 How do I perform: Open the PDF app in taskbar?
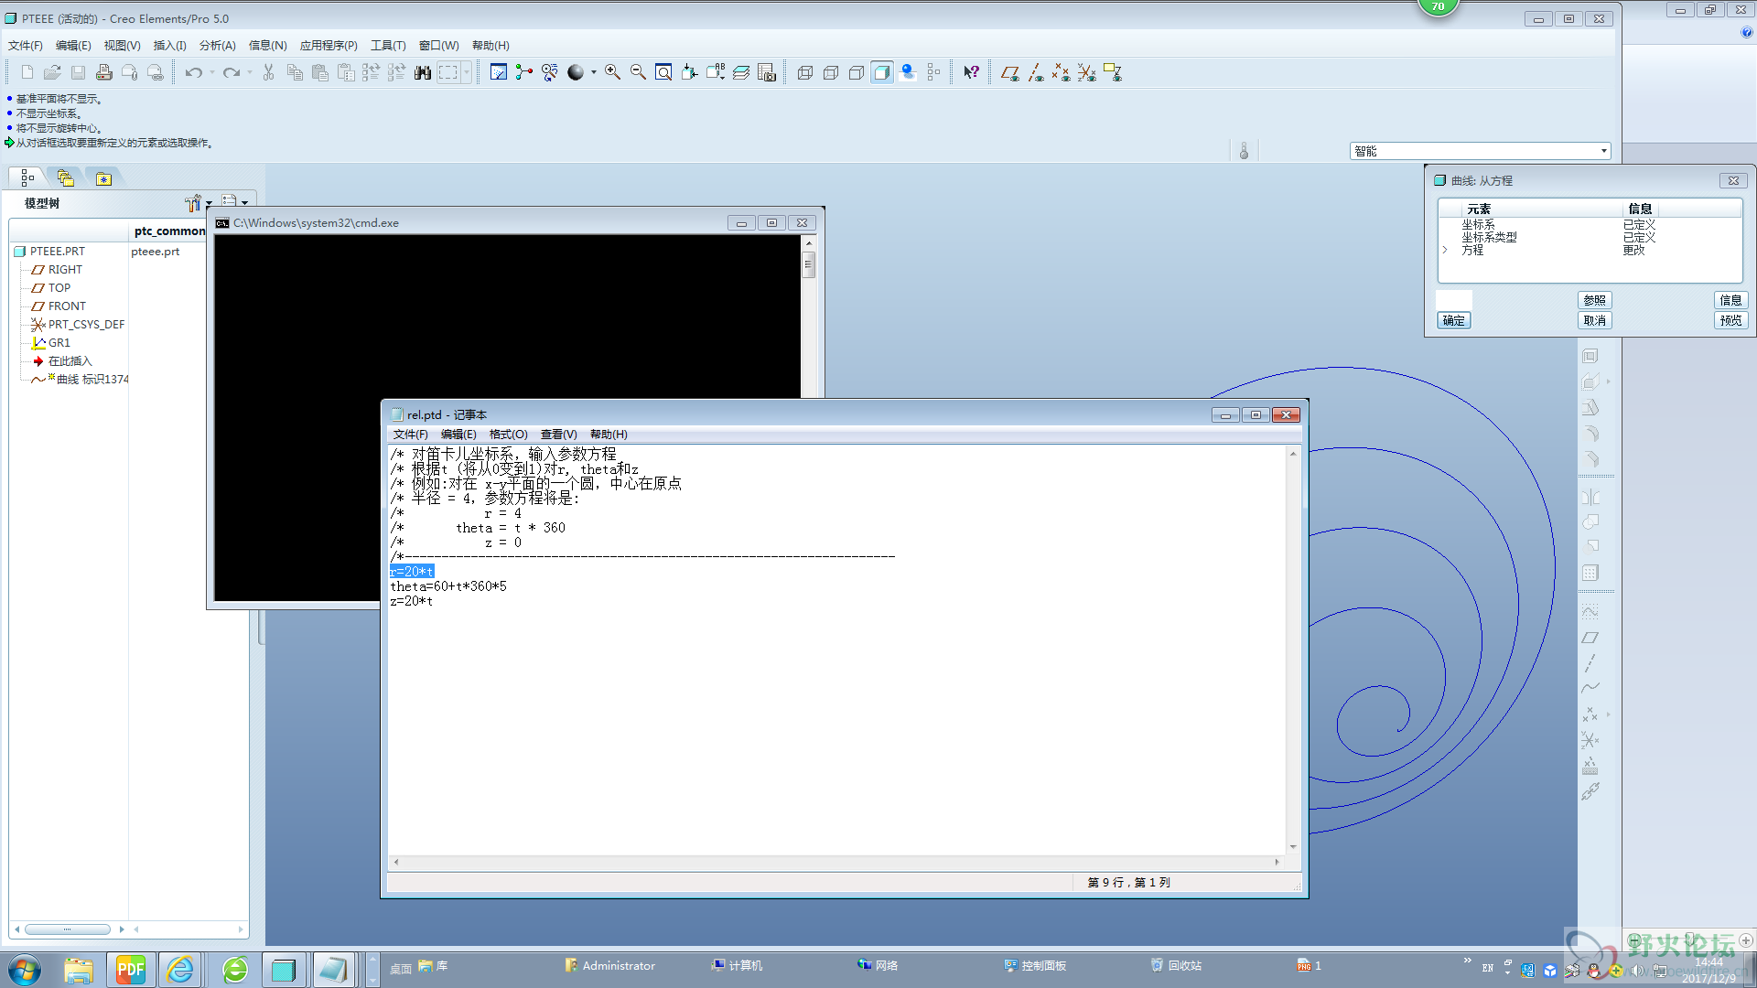[x=131, y=970]
